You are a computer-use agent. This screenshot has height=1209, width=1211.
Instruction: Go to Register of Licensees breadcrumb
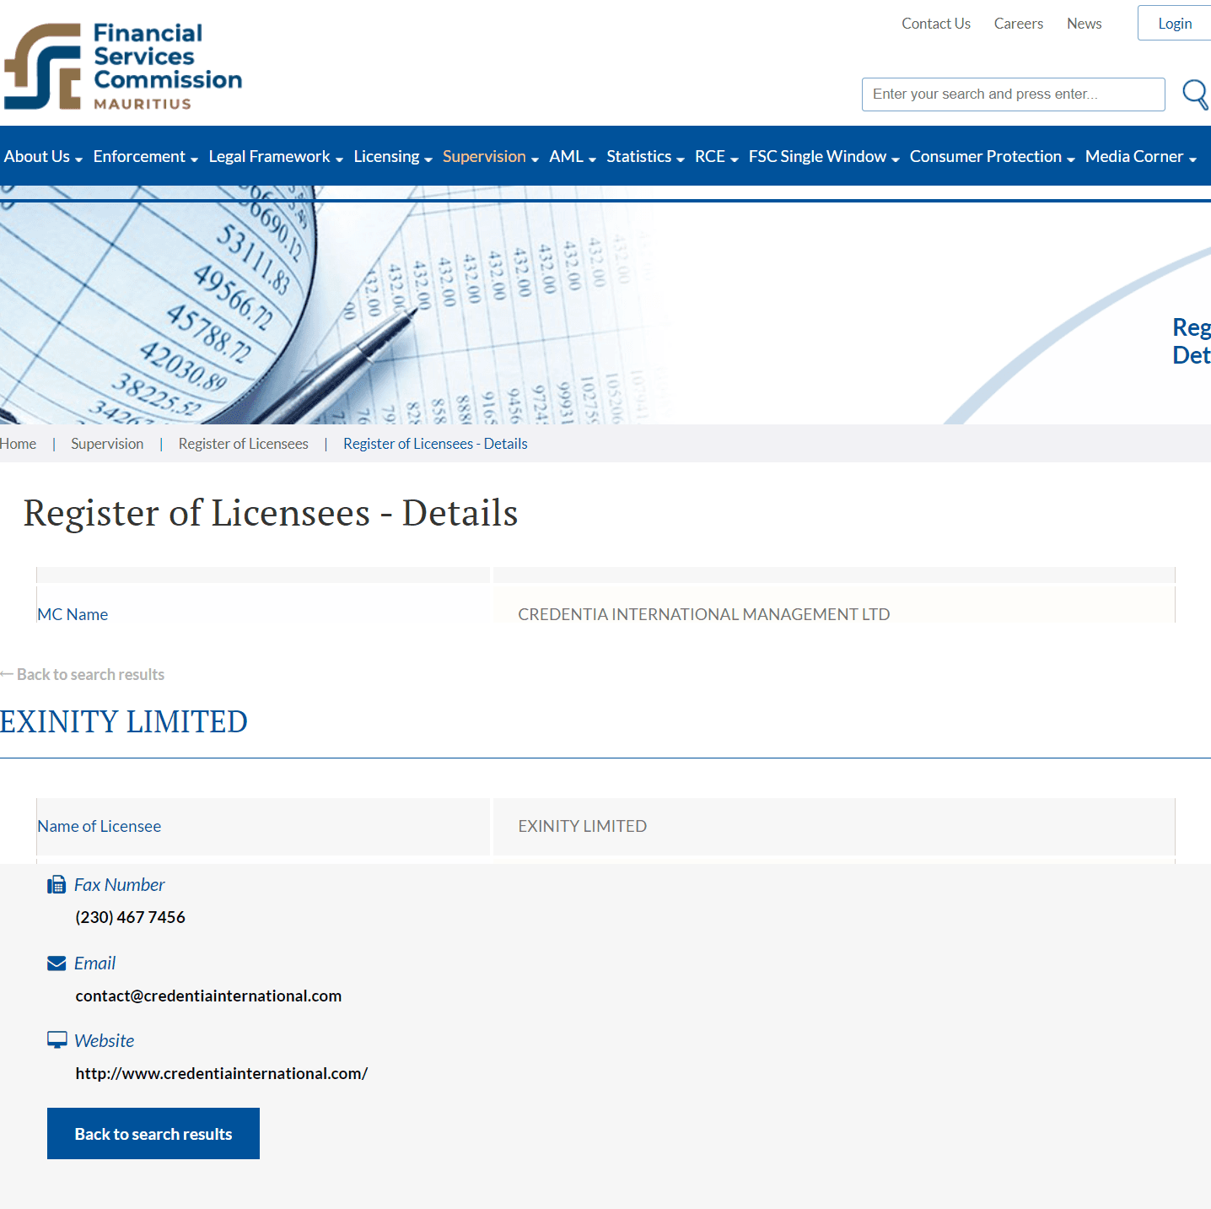tap(244, 444)
